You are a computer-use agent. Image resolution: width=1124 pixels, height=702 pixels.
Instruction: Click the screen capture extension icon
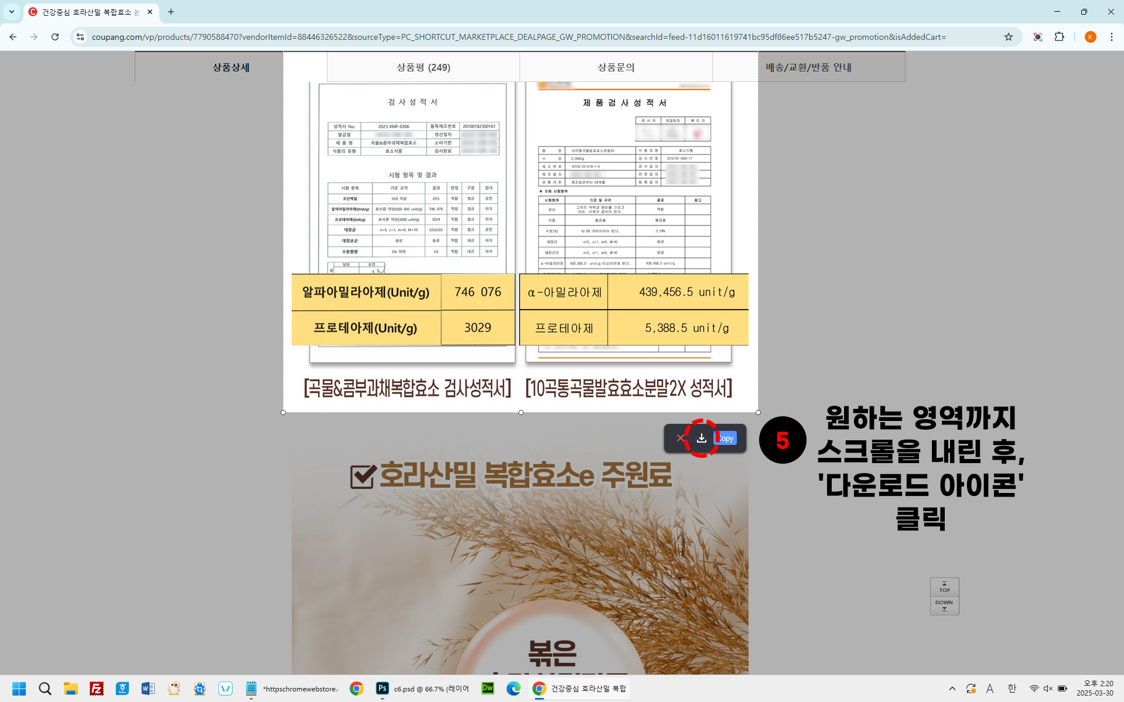tap(1037, 37)
